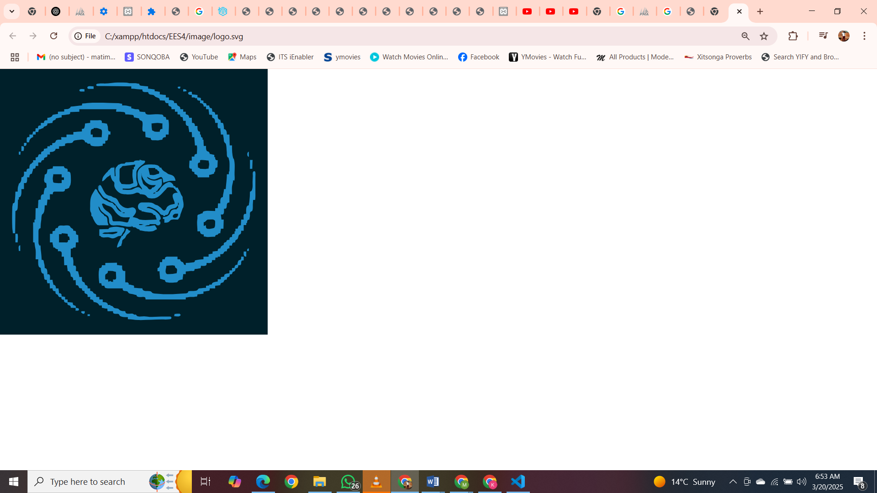877x493 pixels.
Task: Click the Chrome profile avatar
Action: [844, 36]
